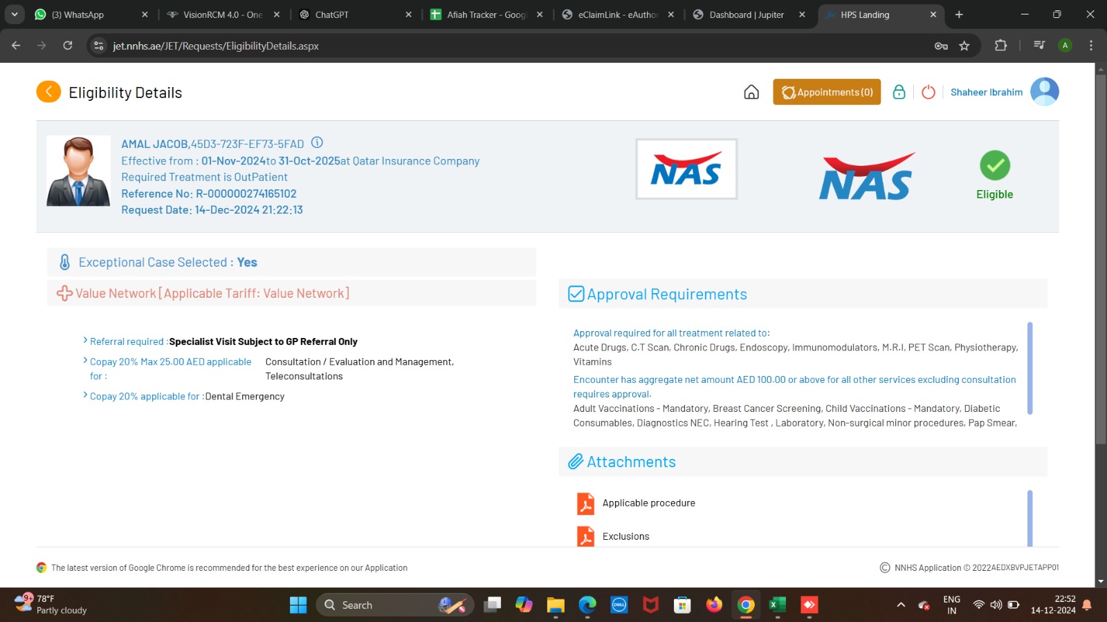Reload the current page

(68, 46)
